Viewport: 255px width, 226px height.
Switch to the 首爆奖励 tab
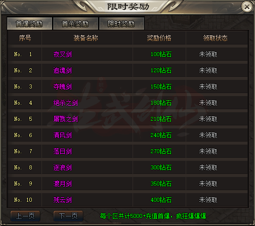click(29, 24)
